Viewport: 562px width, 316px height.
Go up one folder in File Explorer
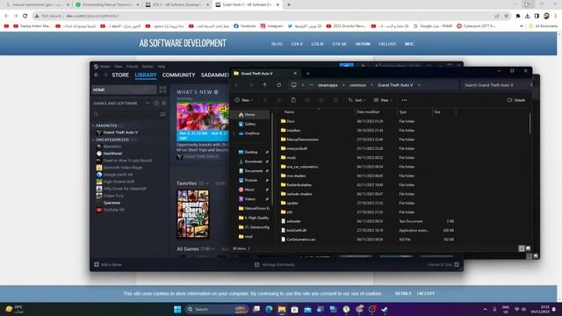click(x=264, y=85)
